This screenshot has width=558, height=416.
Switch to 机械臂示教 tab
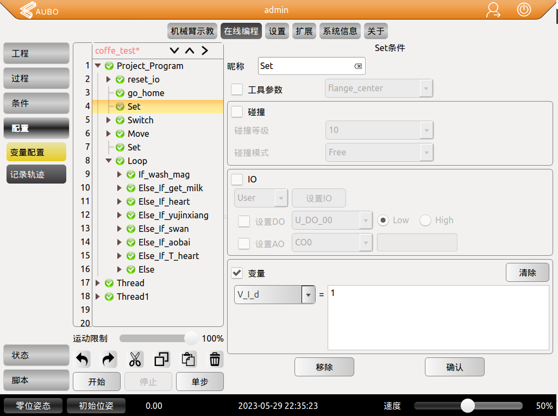[192, 31]
